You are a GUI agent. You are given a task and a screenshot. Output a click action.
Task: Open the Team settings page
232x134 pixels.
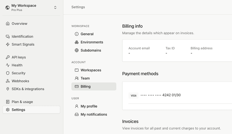pos(85,78)
